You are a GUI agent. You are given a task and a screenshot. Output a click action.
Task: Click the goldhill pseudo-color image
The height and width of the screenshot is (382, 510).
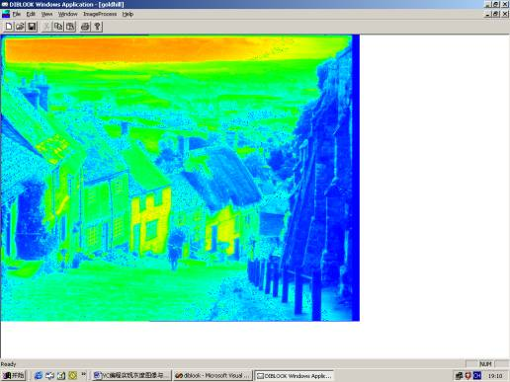pyautogui.click(x=180, y=178)
